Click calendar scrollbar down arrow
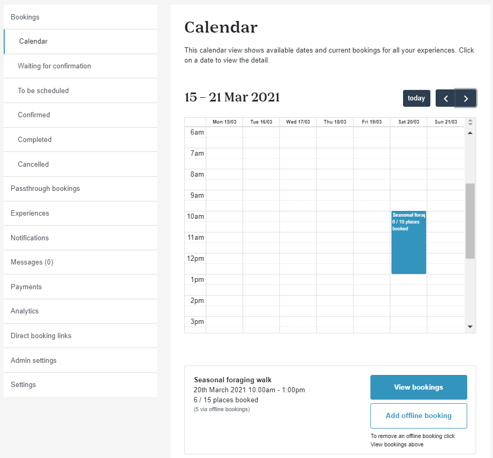 [470, 327]
